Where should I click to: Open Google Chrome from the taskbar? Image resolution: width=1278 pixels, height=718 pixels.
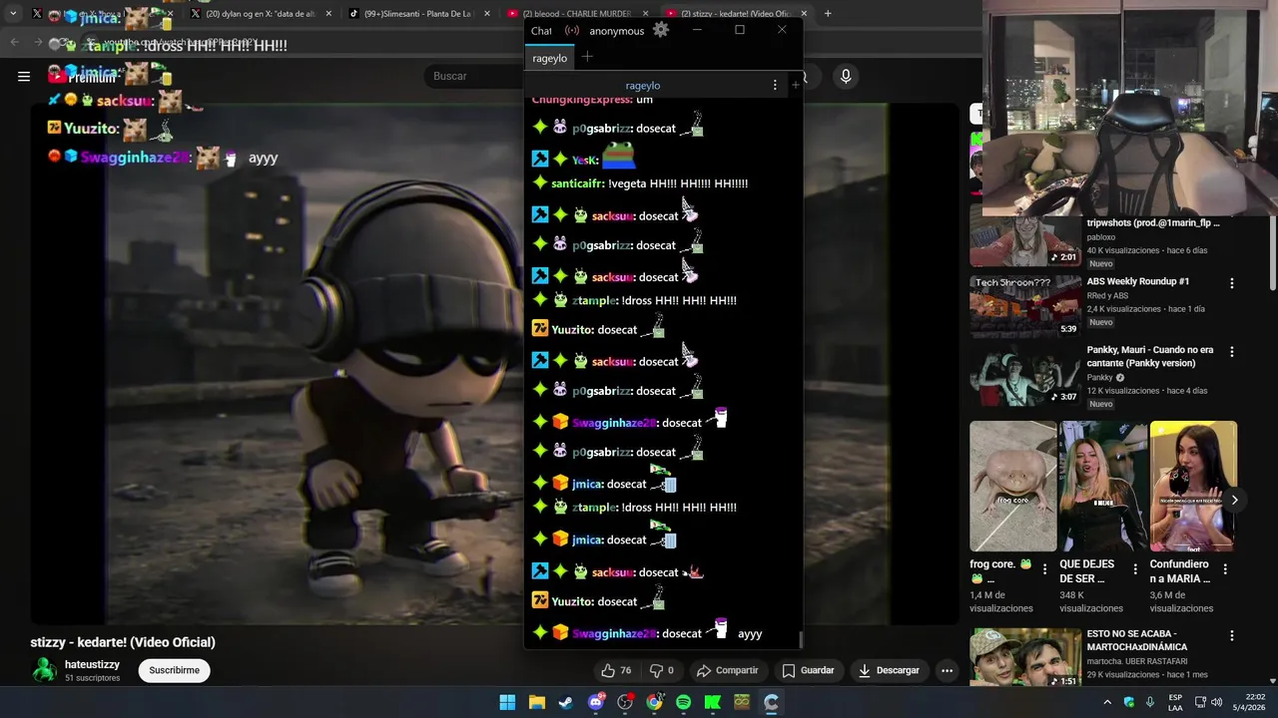654,702
